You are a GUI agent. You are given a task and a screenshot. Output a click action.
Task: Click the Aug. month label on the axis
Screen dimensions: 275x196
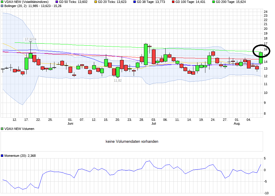click(x=237, y=124)
